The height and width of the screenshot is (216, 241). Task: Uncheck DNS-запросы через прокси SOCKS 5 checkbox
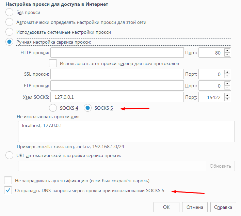click(8, 190)
